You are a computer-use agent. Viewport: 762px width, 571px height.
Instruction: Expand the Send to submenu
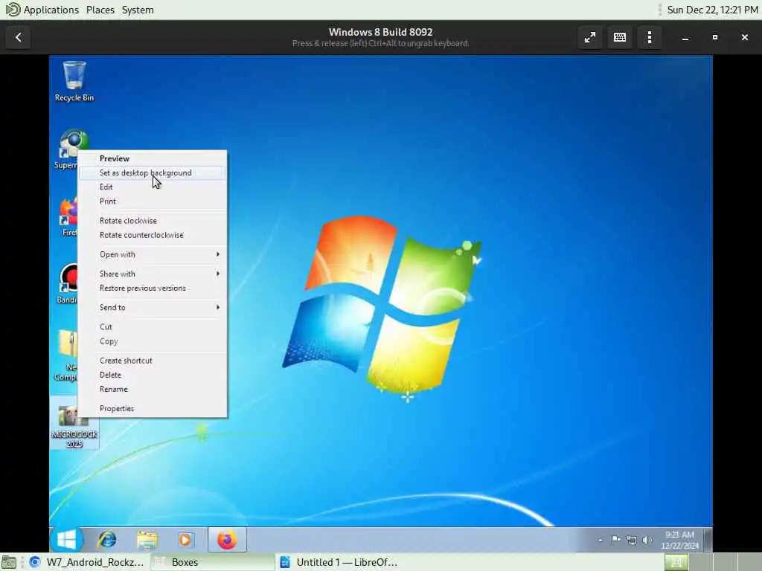click(153, 307)
